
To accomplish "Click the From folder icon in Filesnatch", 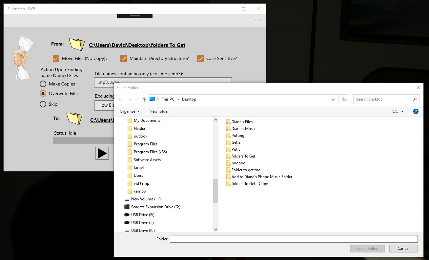I will (x=77, y=45).
